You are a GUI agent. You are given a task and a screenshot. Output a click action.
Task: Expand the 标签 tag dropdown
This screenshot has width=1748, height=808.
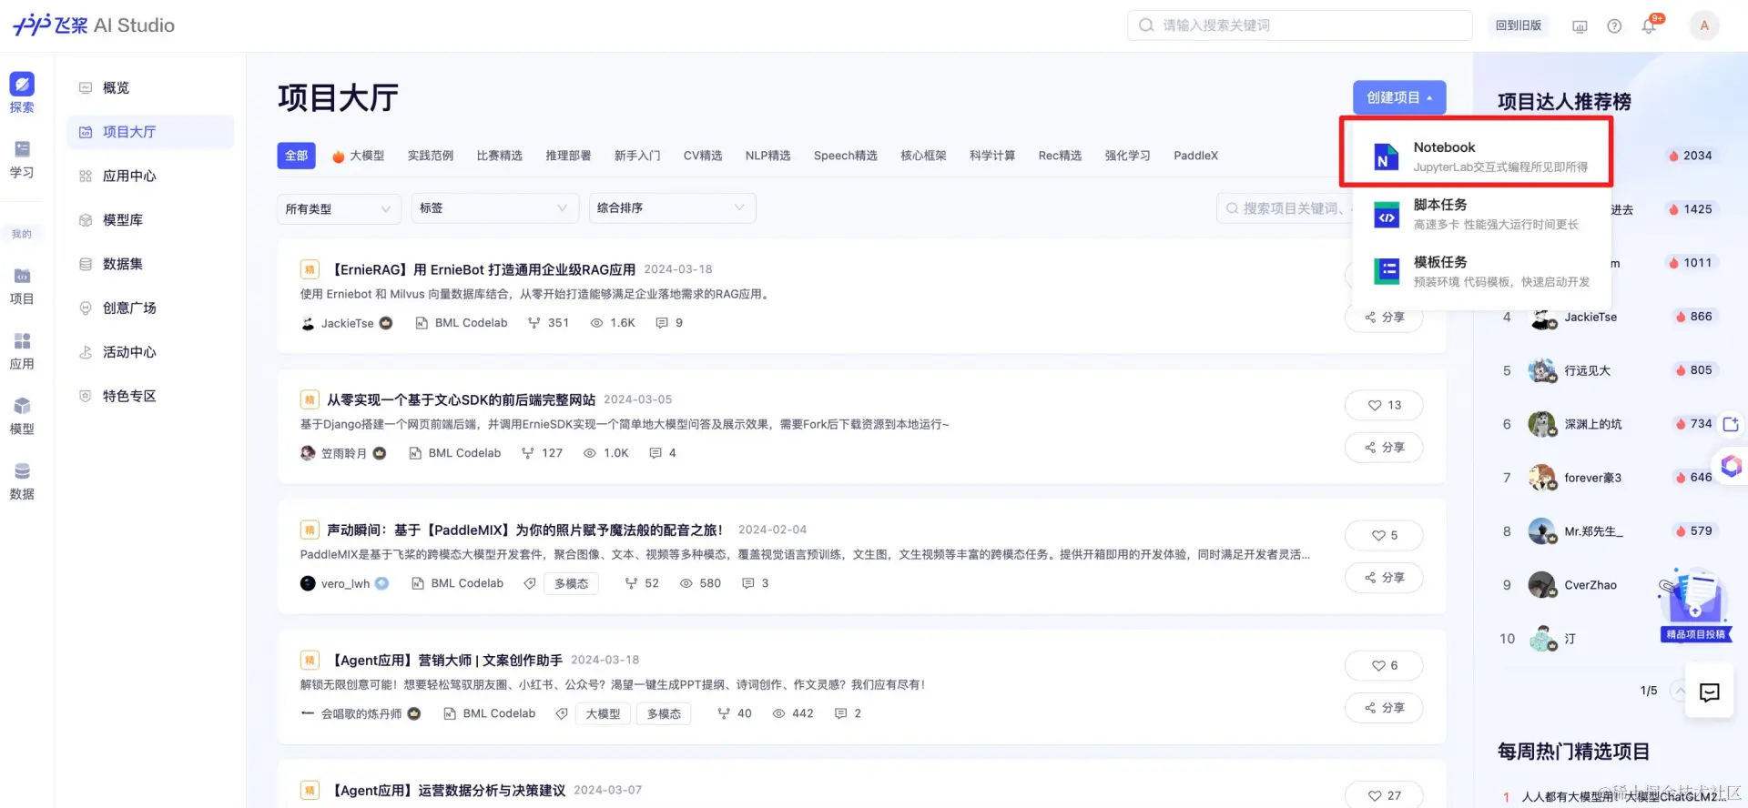pos(495,208)
